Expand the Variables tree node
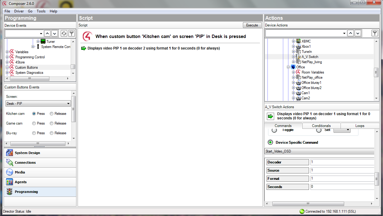The width and height of the screenshot is (383, 216). pos(7,52)
